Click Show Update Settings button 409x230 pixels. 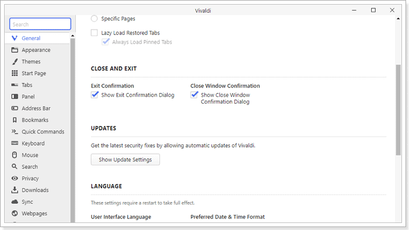125,160
